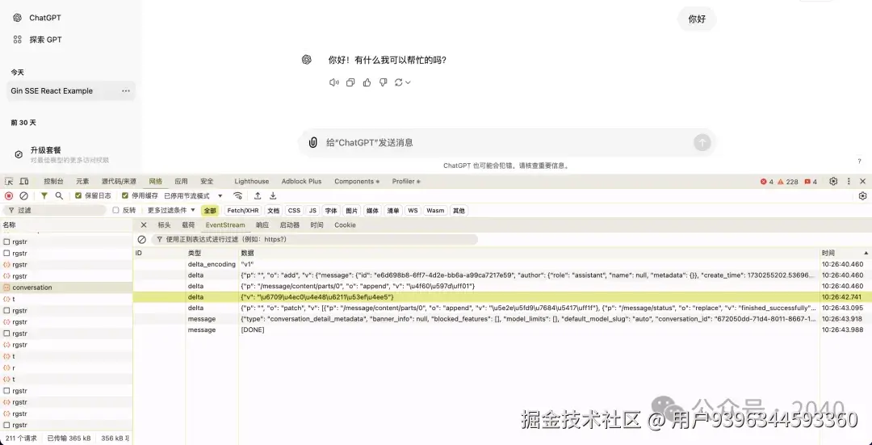Open Network panel settings gear
Screen dimensions: 872x445
pyautogui.click(x=862, y=195)
